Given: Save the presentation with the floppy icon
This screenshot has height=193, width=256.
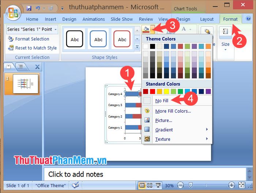Looking at the screenshot, I should (x=29, y=8).
